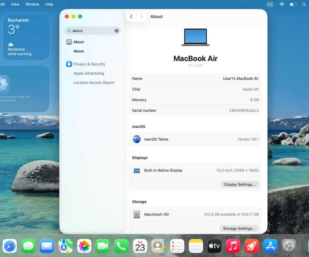Click System Settings gear in Dock

(289, 246)
